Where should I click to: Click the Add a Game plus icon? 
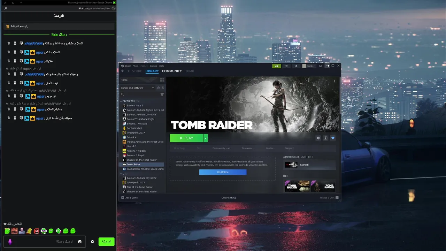tap(123, 198)
